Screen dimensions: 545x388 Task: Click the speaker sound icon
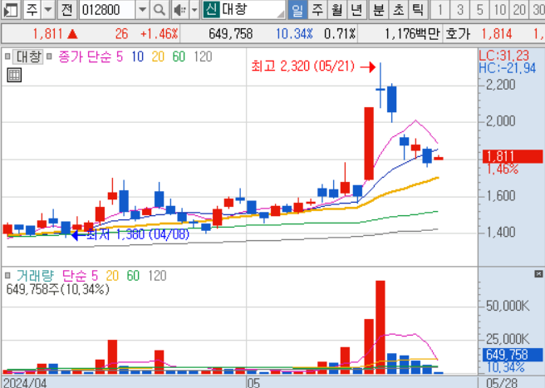tap(180, 10)
